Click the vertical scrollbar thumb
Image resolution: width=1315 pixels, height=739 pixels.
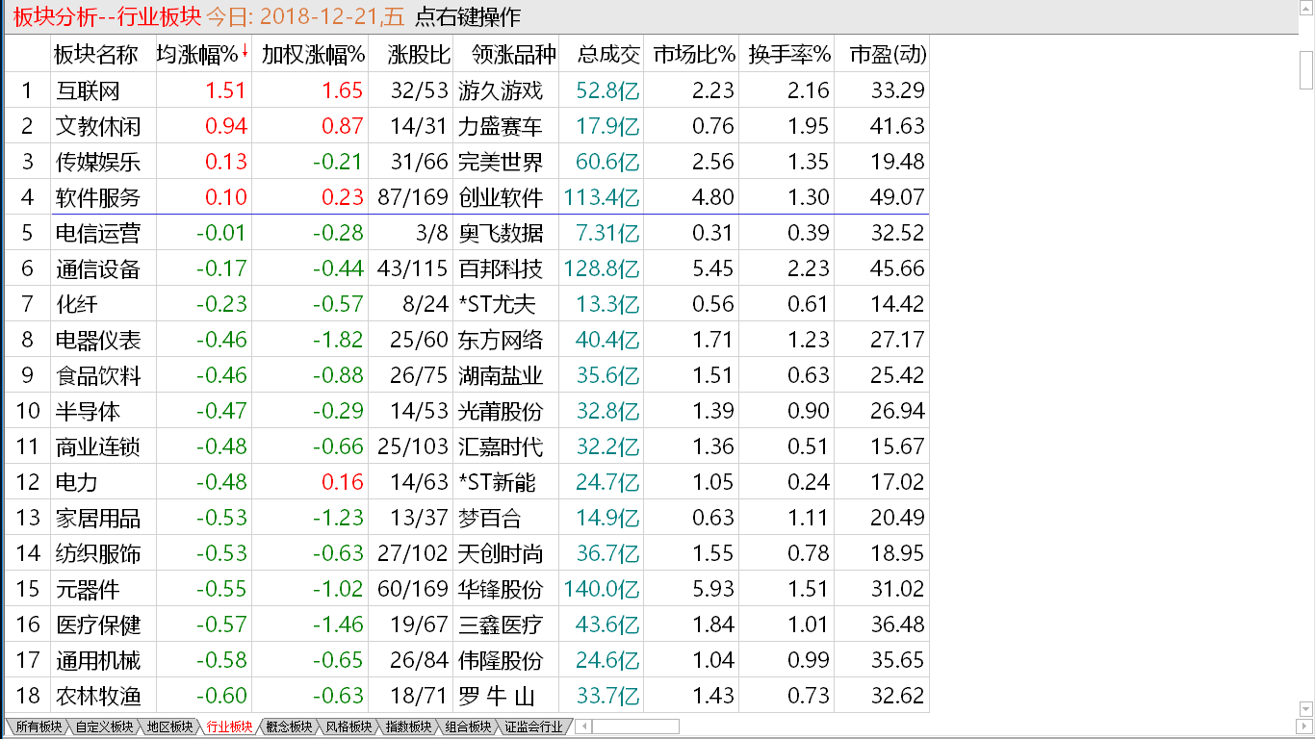1306,70
